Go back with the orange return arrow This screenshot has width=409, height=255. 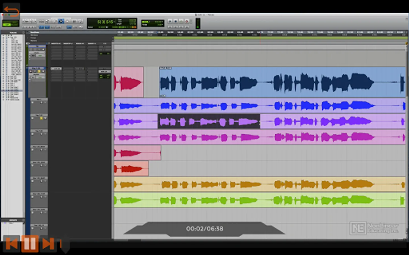click(x=11, y=11)
